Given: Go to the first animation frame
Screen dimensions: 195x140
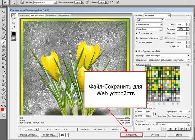Looking at the screenshot, I should [164, 129].
